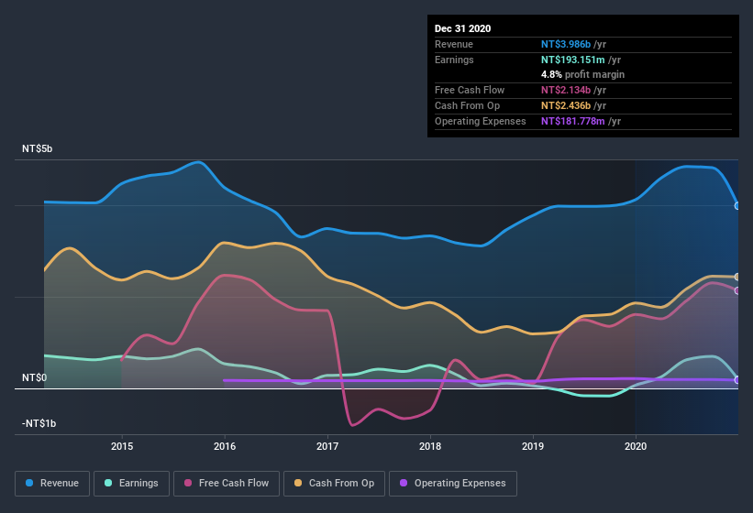Select the 2015 x-axis label

pyautogui.click(x=122, y=446)
